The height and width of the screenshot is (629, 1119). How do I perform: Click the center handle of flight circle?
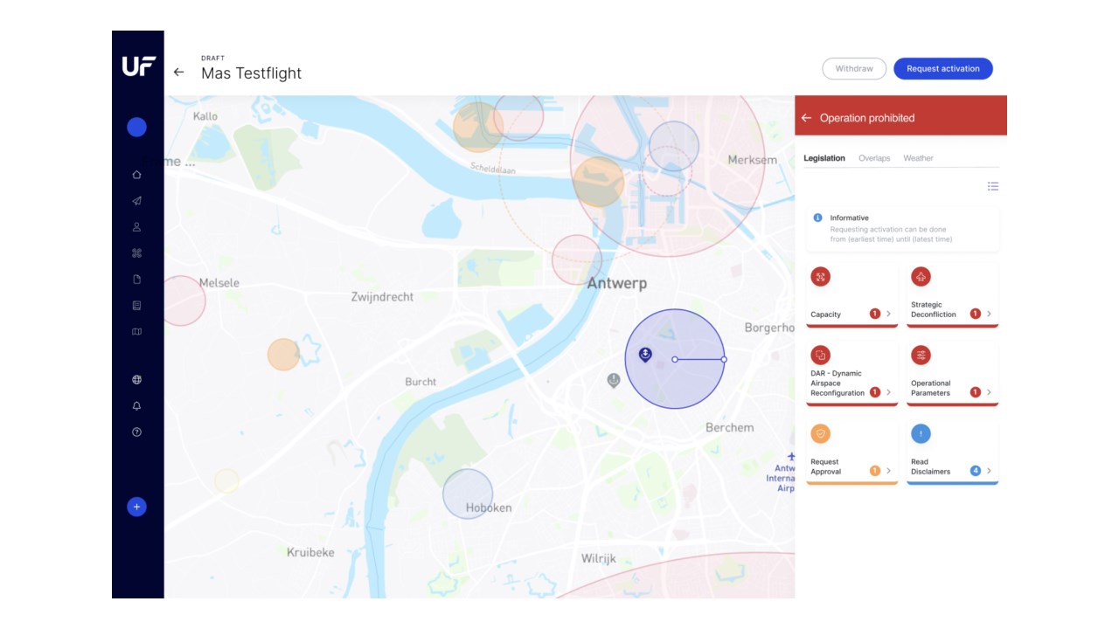(675, 359)
